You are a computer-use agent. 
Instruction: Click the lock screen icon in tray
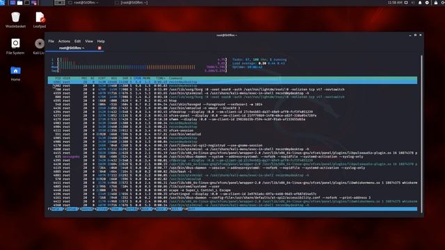(x=436, y=3)
